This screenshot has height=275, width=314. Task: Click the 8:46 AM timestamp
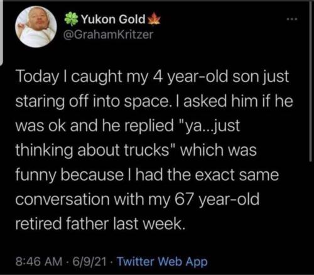[x=39, y=261]
